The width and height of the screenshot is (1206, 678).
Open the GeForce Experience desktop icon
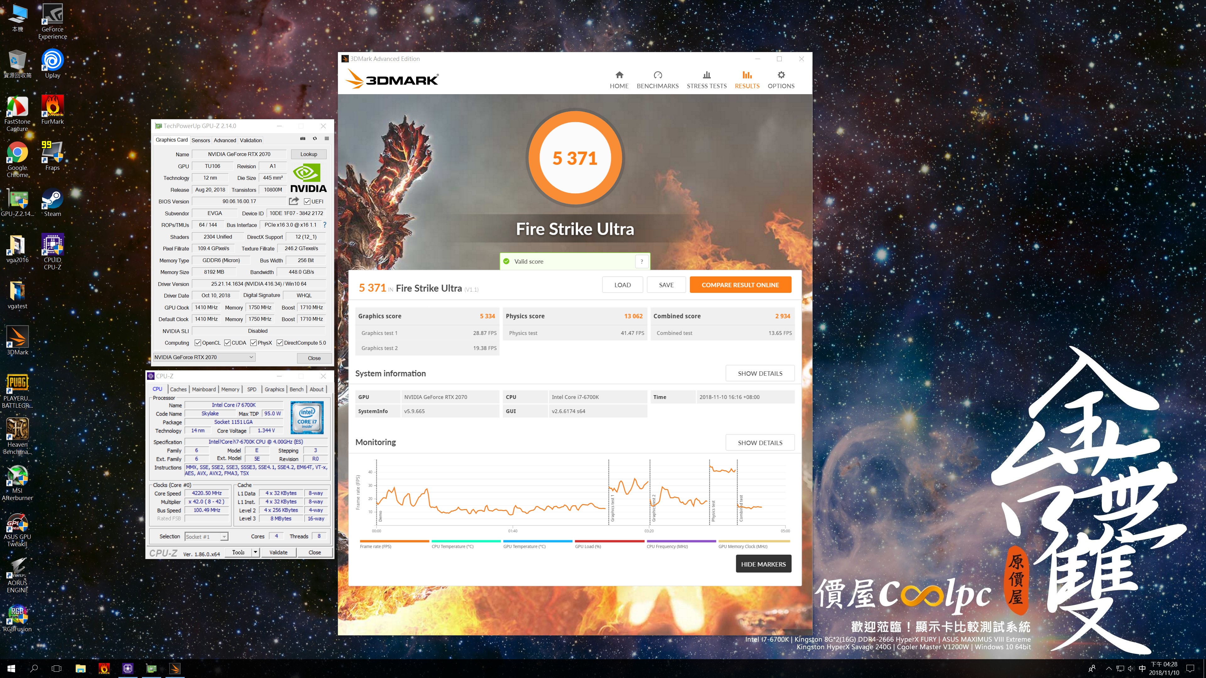click(52, 22)
